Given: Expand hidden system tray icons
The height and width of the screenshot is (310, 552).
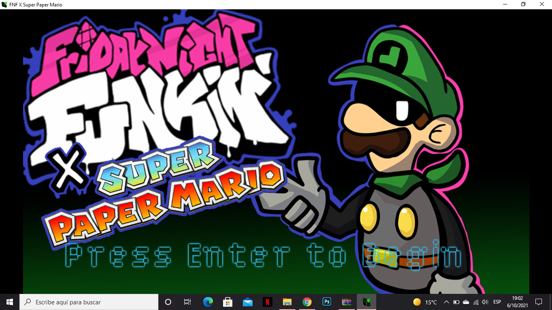Looking at the screenshot, I should click(447, 302).
